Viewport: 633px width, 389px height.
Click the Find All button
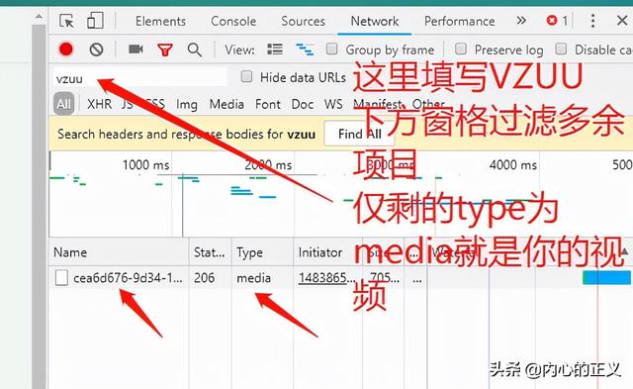359,134
